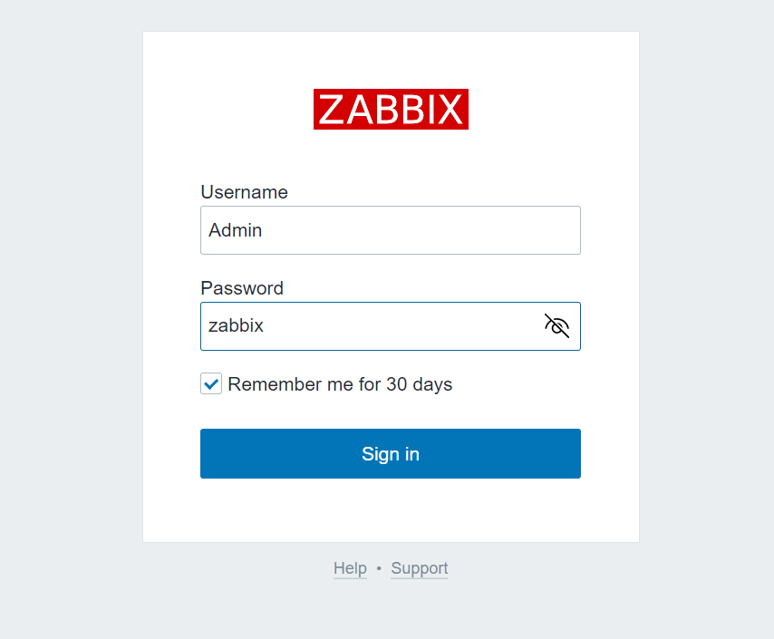Click the letter X in the Zabbix logo
Screen dimensions: 774x639
pos(450,110)
